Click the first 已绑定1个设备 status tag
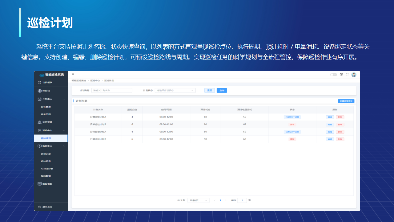394x222 pixels. point(292,117)
